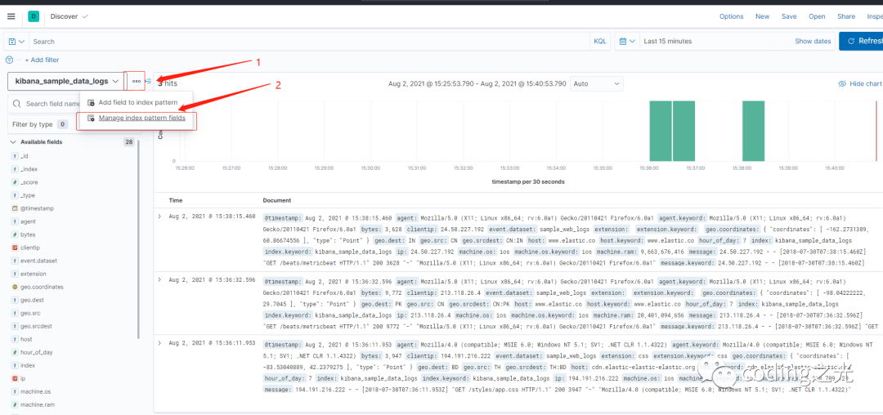Screen dimensions: 883x415
Task: Select the index field name
Action: (x=28, y=365)
